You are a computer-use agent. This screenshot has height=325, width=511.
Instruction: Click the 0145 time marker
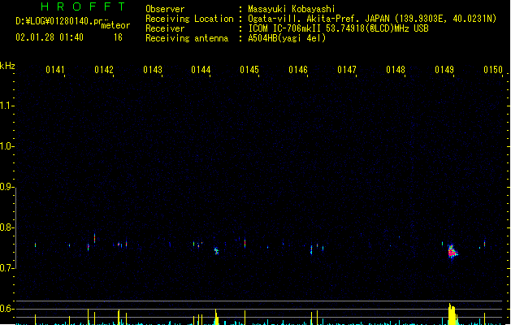249,70
